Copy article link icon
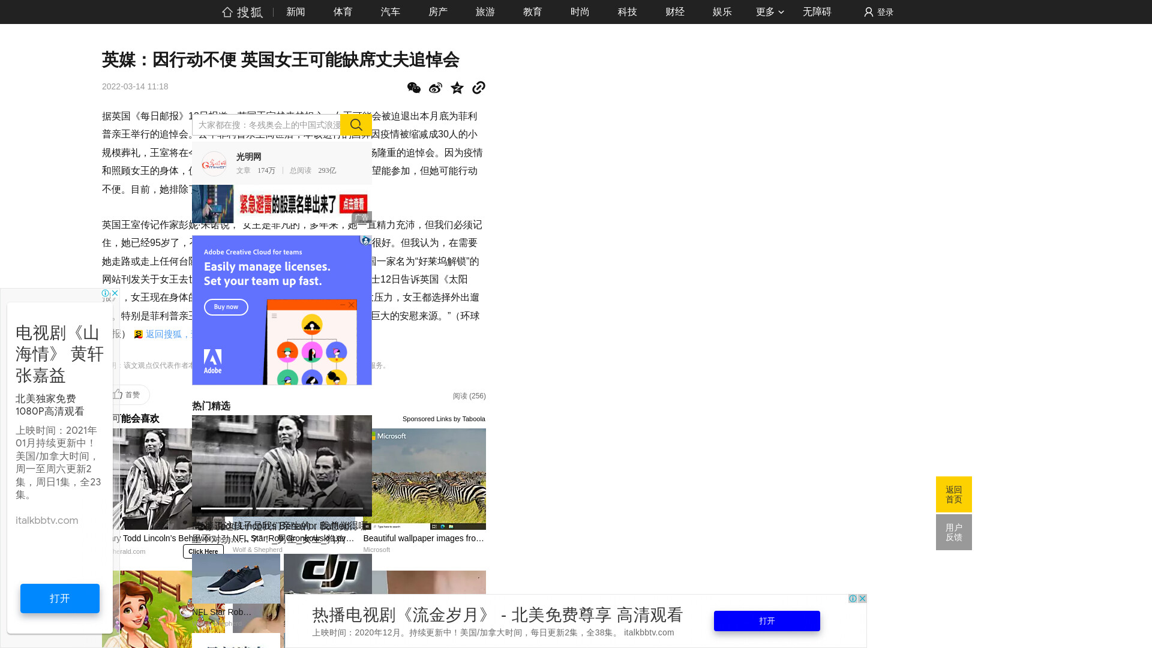The width and height of the screenshot is (1152, 648). point(479,88)
